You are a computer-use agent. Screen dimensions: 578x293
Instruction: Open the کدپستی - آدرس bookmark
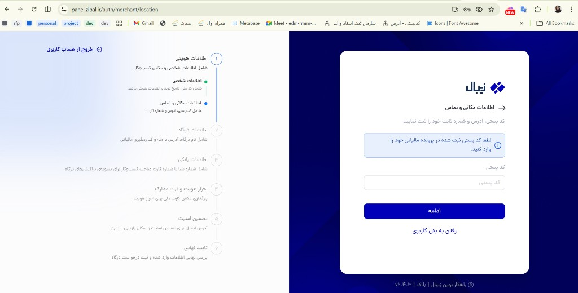point(401,23)
